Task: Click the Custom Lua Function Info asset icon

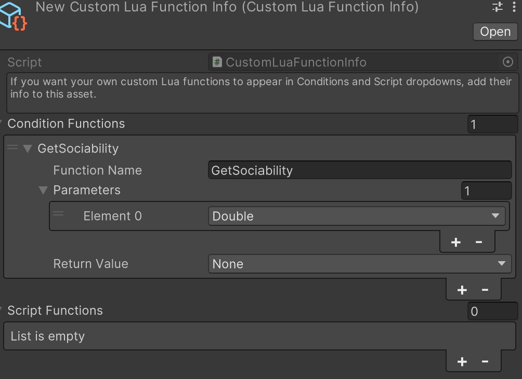Action: point(12,16)
